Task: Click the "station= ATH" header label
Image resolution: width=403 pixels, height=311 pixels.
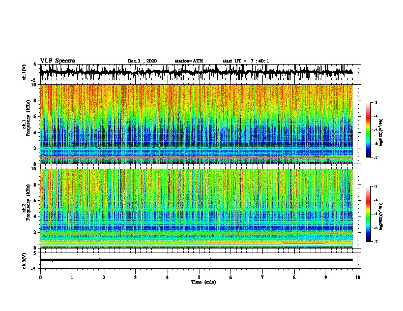Action: point(189,61)
